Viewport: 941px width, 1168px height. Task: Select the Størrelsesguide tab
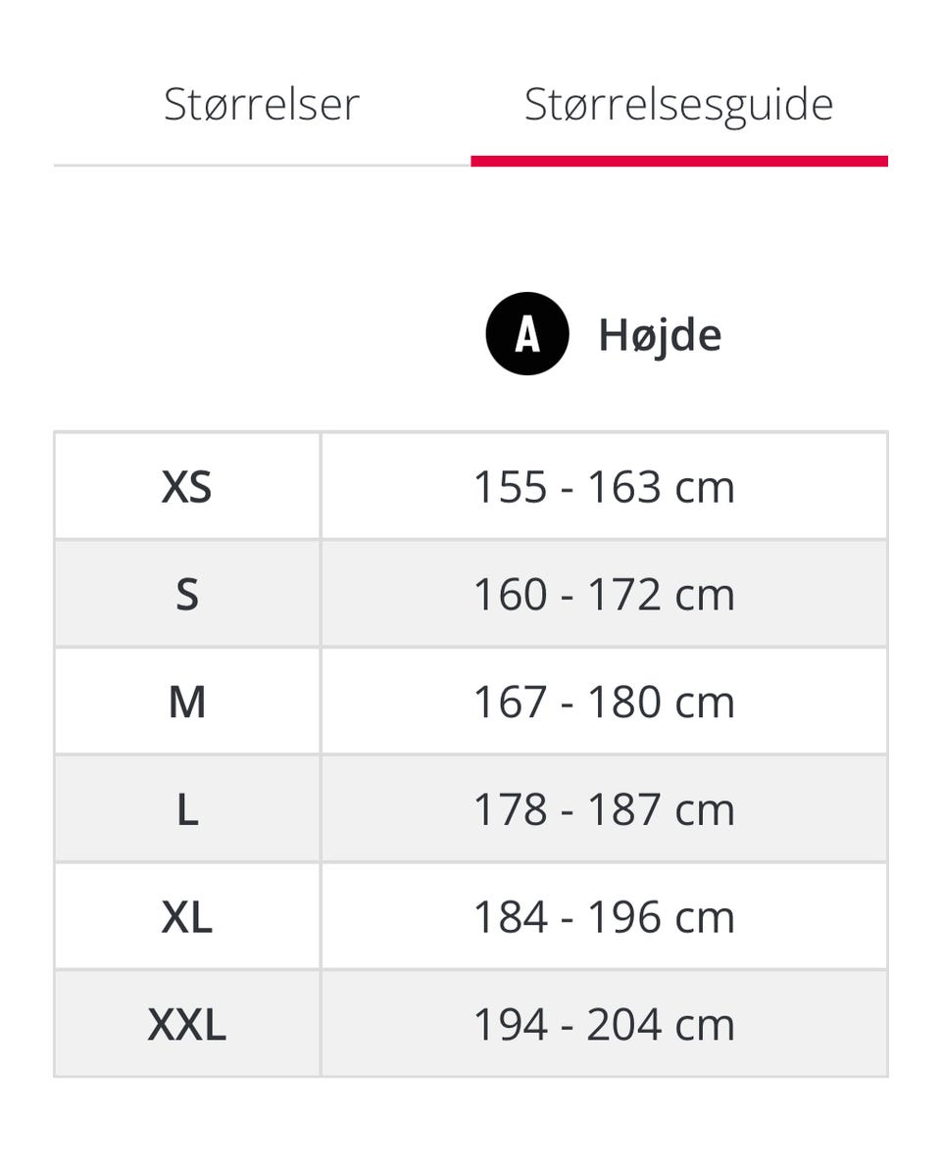coord(678,104)
